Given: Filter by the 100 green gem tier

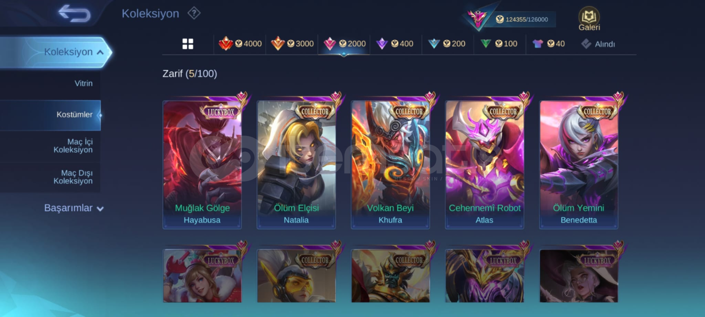Looking at the screenshot, I should (499, 44).
